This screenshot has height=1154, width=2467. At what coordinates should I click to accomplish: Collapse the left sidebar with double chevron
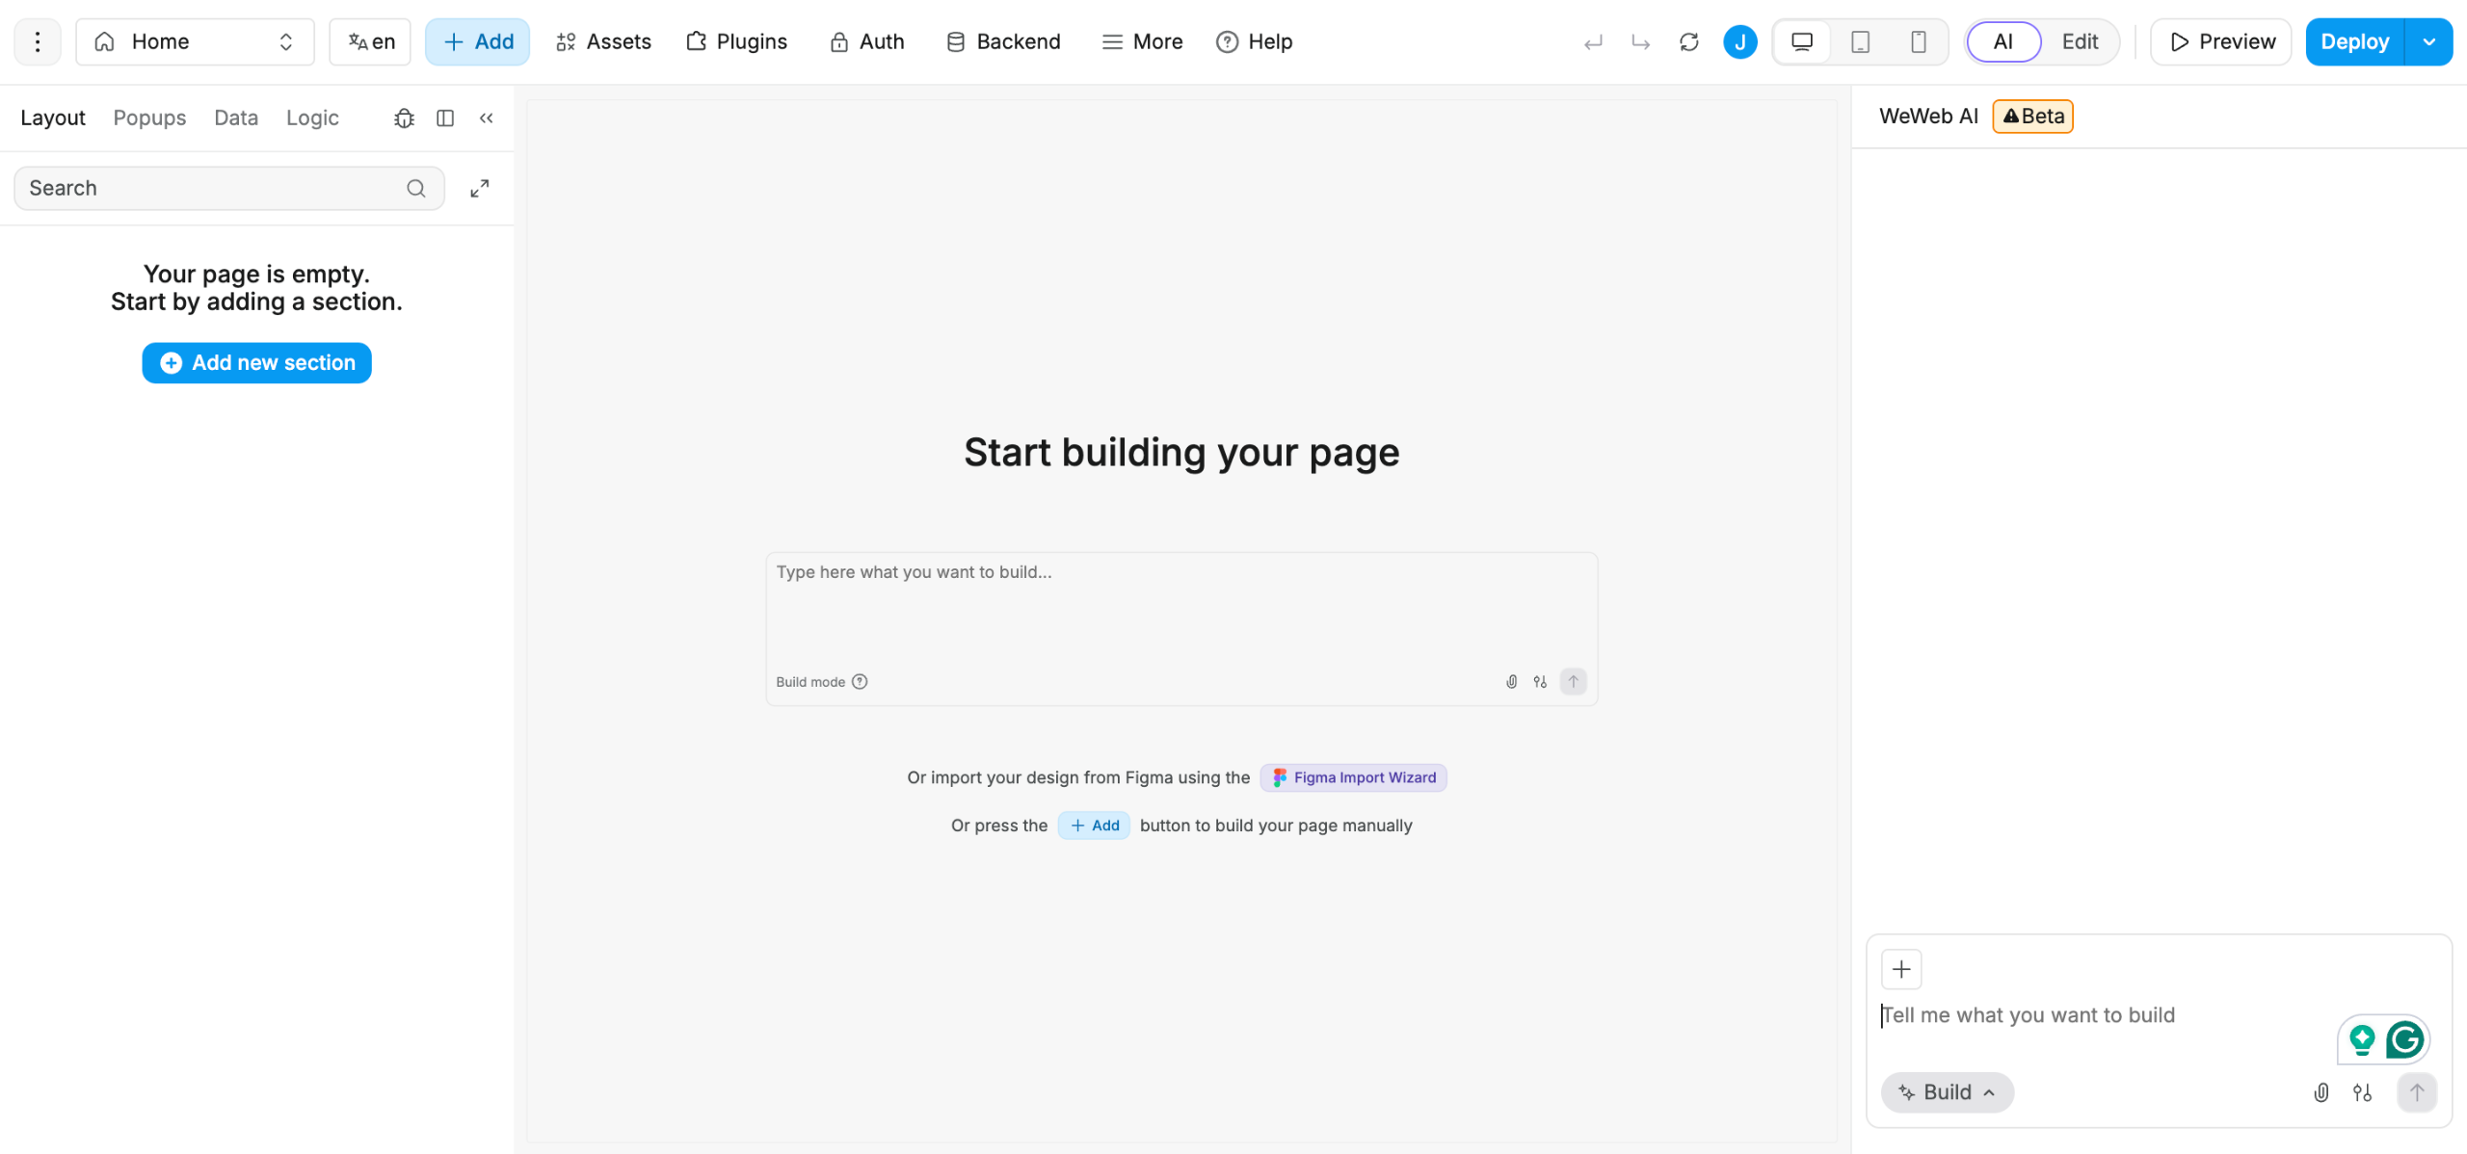[x=487, y=118]
